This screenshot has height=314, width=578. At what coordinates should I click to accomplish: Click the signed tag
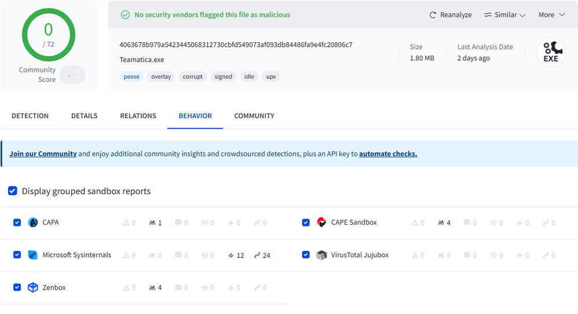tap(224, 76)
